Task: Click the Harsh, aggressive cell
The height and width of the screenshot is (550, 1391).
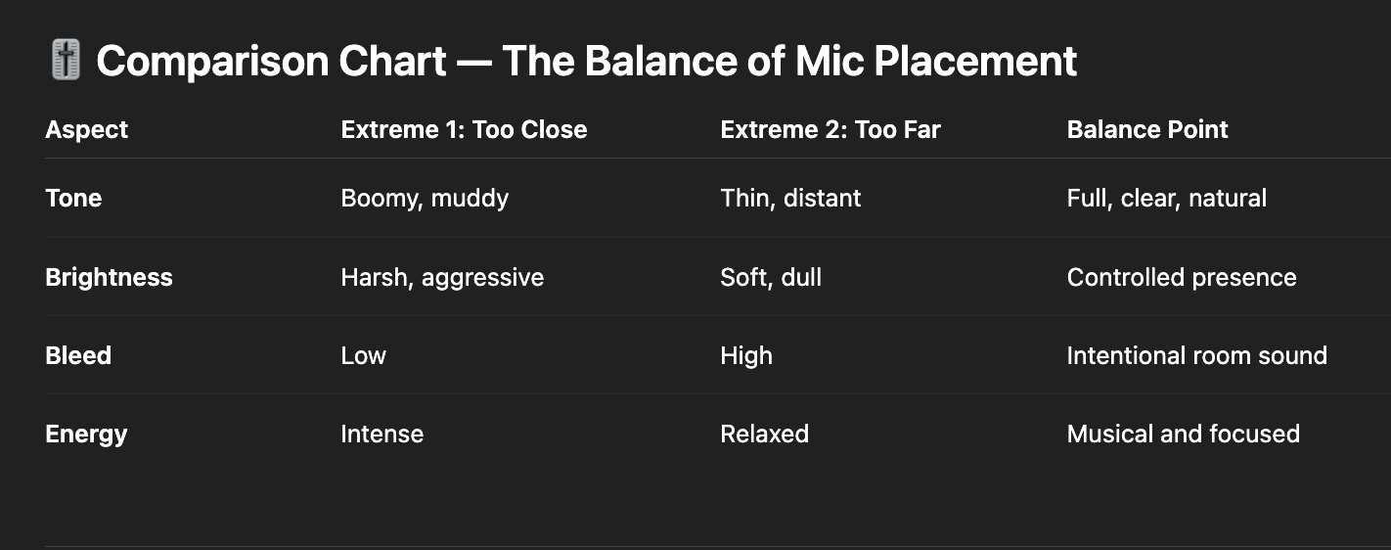Action: point(442,277)
